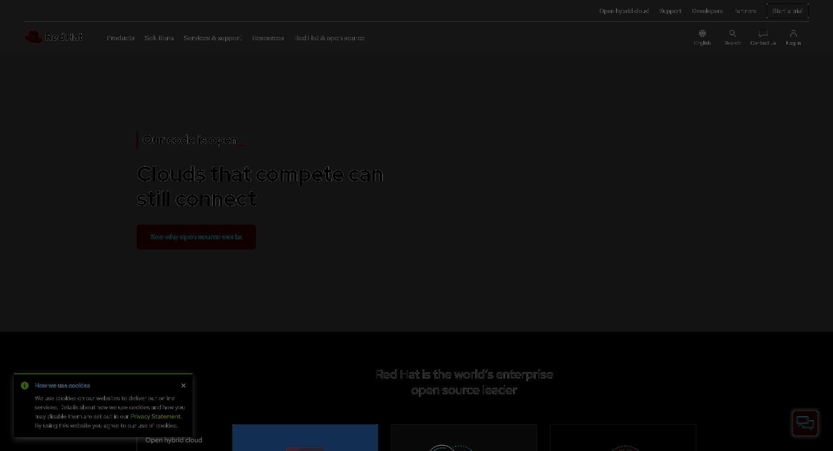833x451 pixels.
Task: Click the enterprise open source leader heading
Action: coord(464,382)
